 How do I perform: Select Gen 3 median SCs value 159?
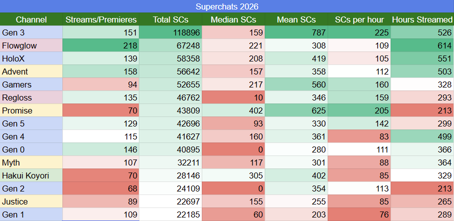(233, 32)
